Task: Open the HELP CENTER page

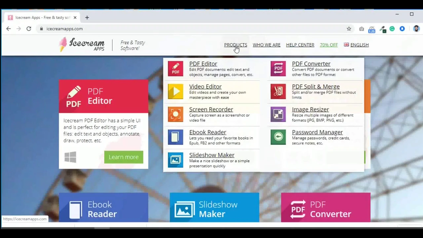Action: tap(300, 45)
